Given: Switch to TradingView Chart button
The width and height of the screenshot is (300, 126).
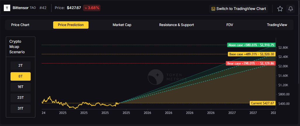Looking at the screenshot, I should (x=239, y=8).
